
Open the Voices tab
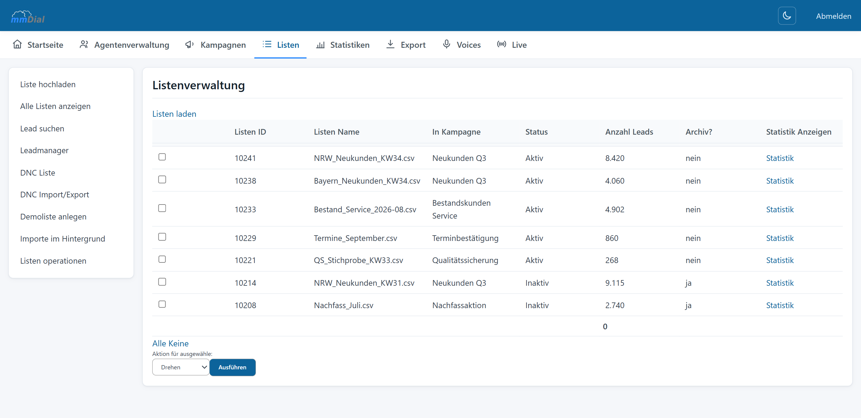462,45
